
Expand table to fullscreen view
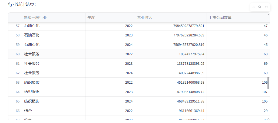pos(266,7)
